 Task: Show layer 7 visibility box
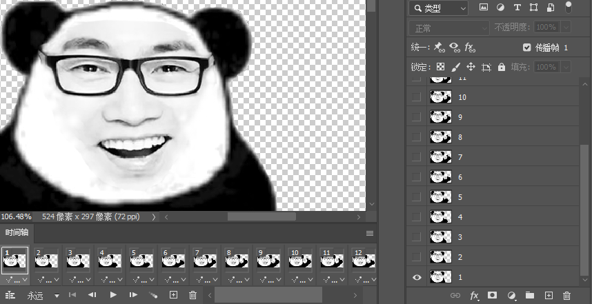click(x=417, y=157)
